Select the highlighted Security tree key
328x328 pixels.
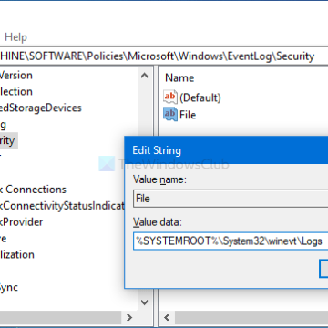click(x=8, y=140)
